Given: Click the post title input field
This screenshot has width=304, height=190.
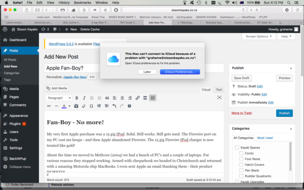Looking at the screenshot, I should tap(72, 68).
